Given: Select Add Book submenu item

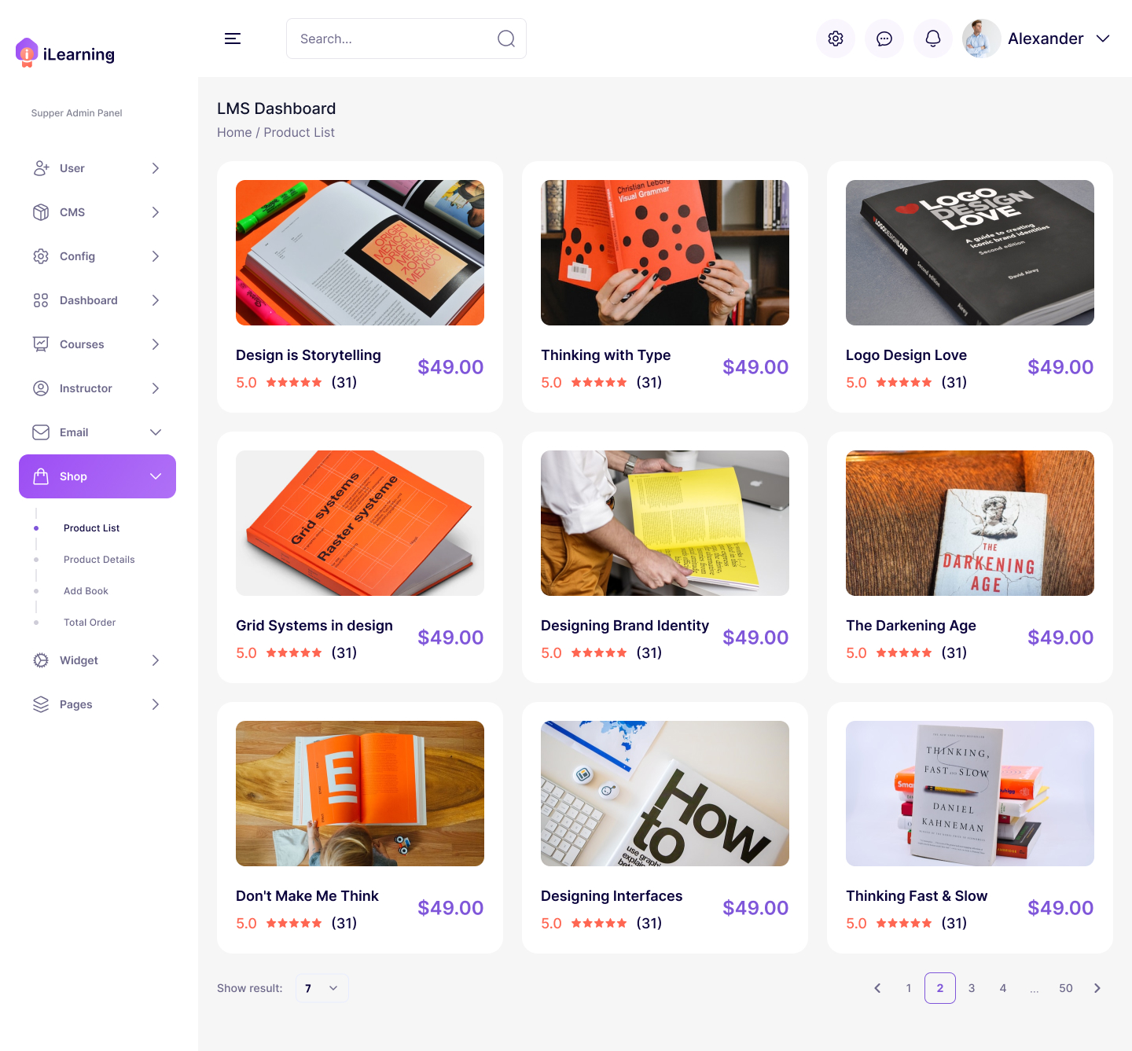Looking at the screenshot, I should pos(86,591).
